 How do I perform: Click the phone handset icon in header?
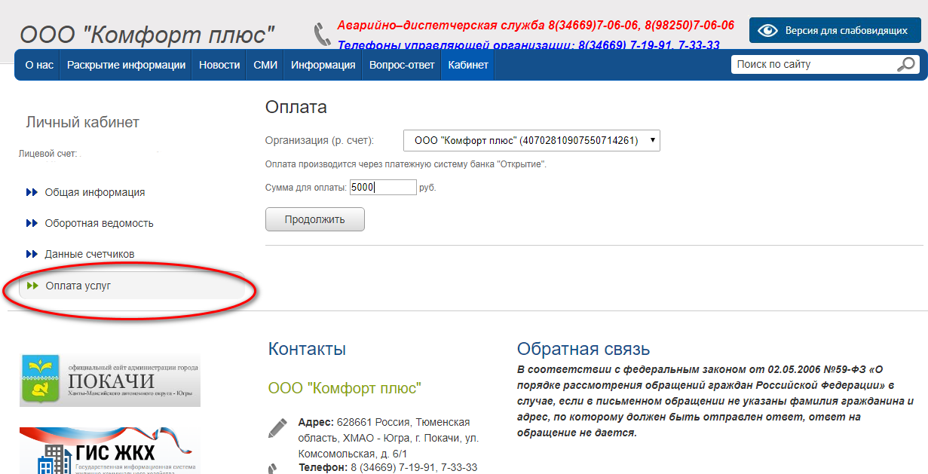click(x=323, y=35)
